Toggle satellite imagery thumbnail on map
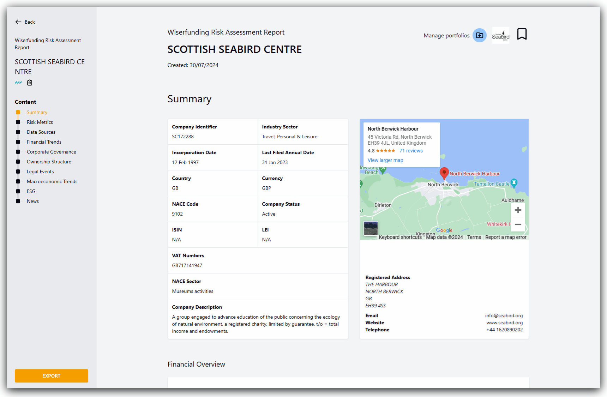 [x=371, y=228]
